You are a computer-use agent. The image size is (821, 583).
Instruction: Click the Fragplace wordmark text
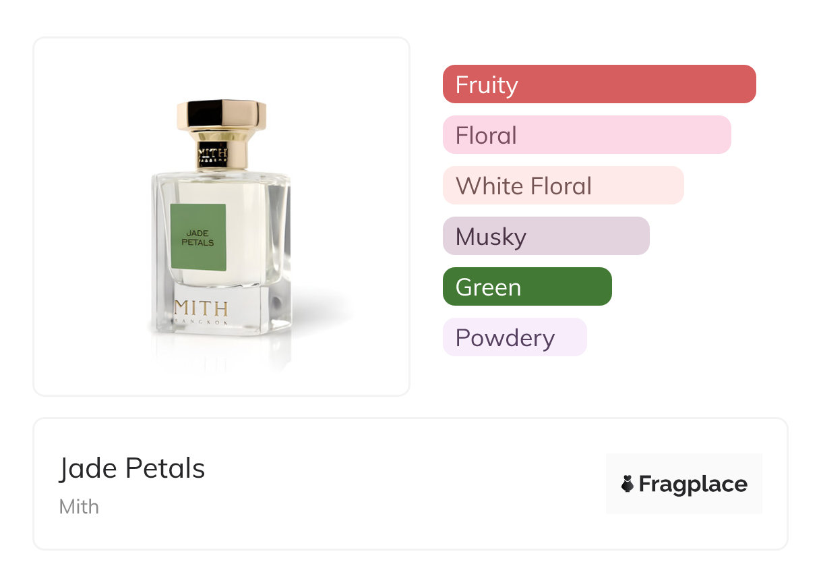(693, 484)
